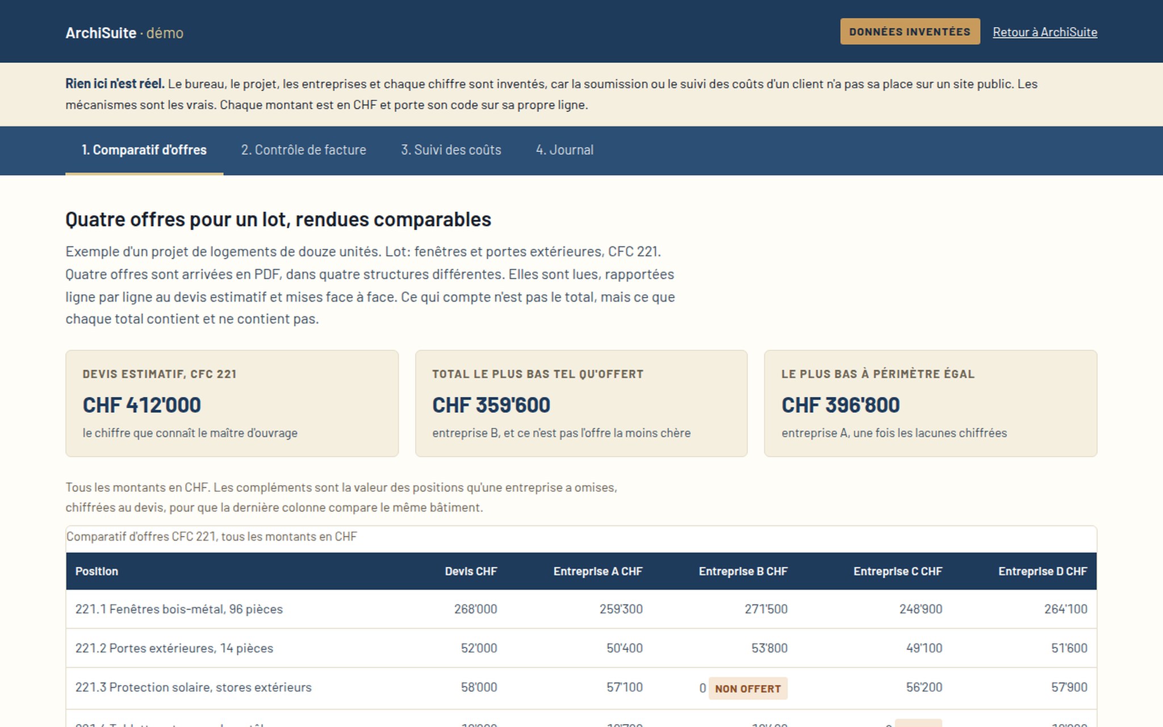Click heading Quatre offres pour un lot
The width and height of the screenshot is (1163, 727).
[278, 219]
